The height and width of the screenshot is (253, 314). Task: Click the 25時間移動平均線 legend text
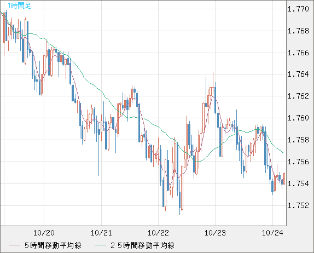pyautogui.click(x=142, y=245)
